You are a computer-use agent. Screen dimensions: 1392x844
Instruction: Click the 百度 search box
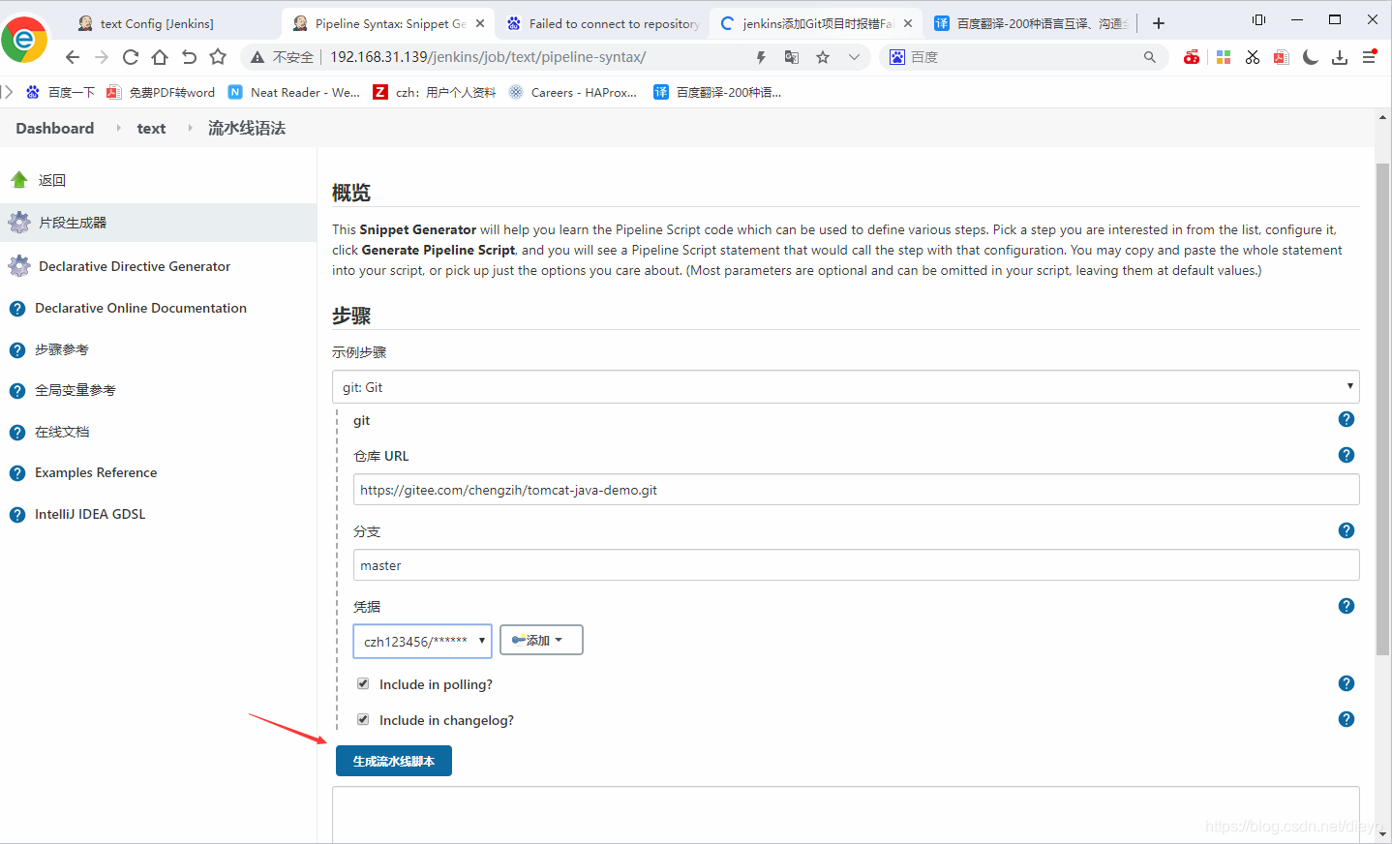[1024, 57]
